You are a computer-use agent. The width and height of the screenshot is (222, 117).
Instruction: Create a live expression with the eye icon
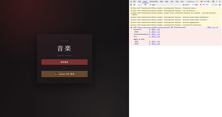tap(145, 5)
